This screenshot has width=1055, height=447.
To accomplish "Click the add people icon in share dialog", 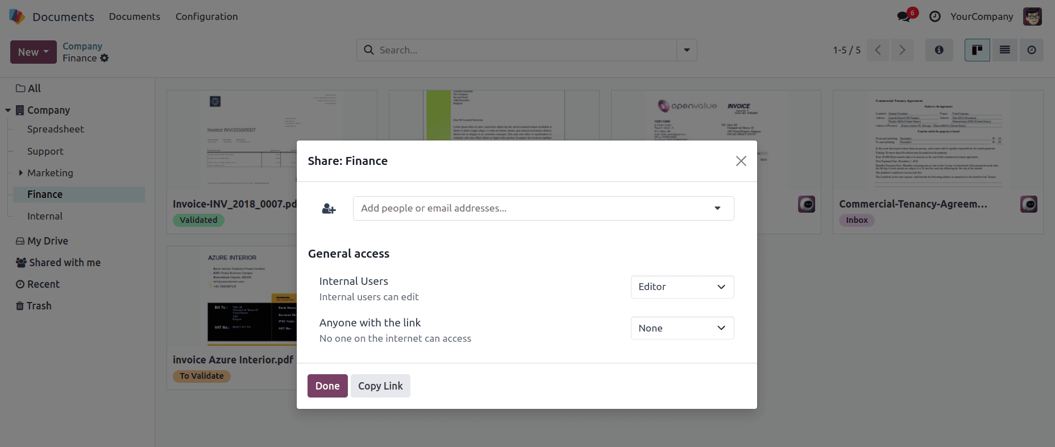I will (329, 208).
